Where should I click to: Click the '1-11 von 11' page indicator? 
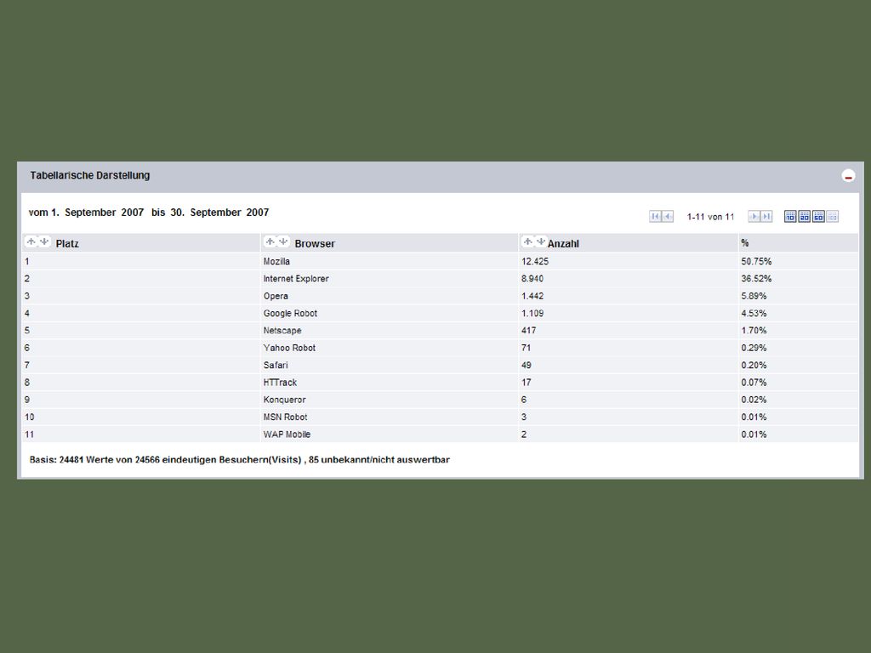click(x=710, y=217)
